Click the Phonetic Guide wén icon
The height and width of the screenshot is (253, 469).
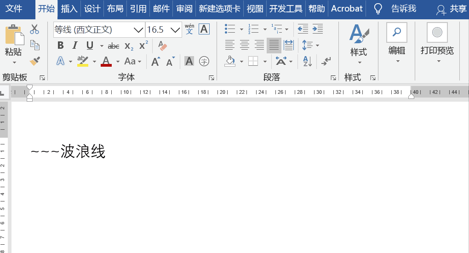(189, 29)
